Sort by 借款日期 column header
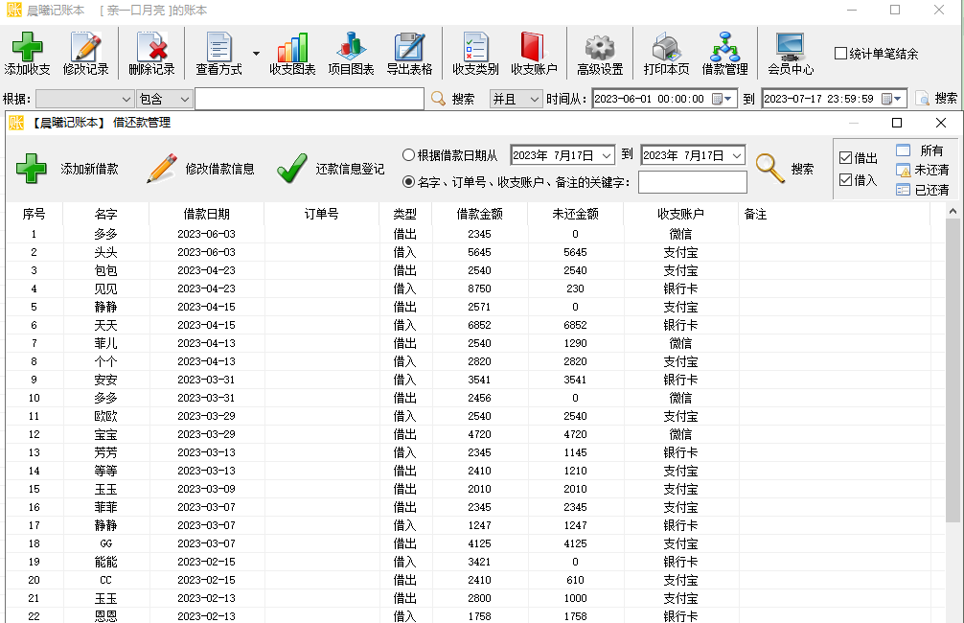Image resolution: width=964 pixels, height=623 pixels. [x=207, y=214]
